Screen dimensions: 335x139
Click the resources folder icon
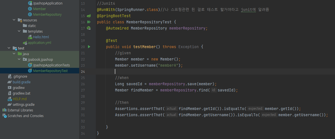click(x=20, y=20)
